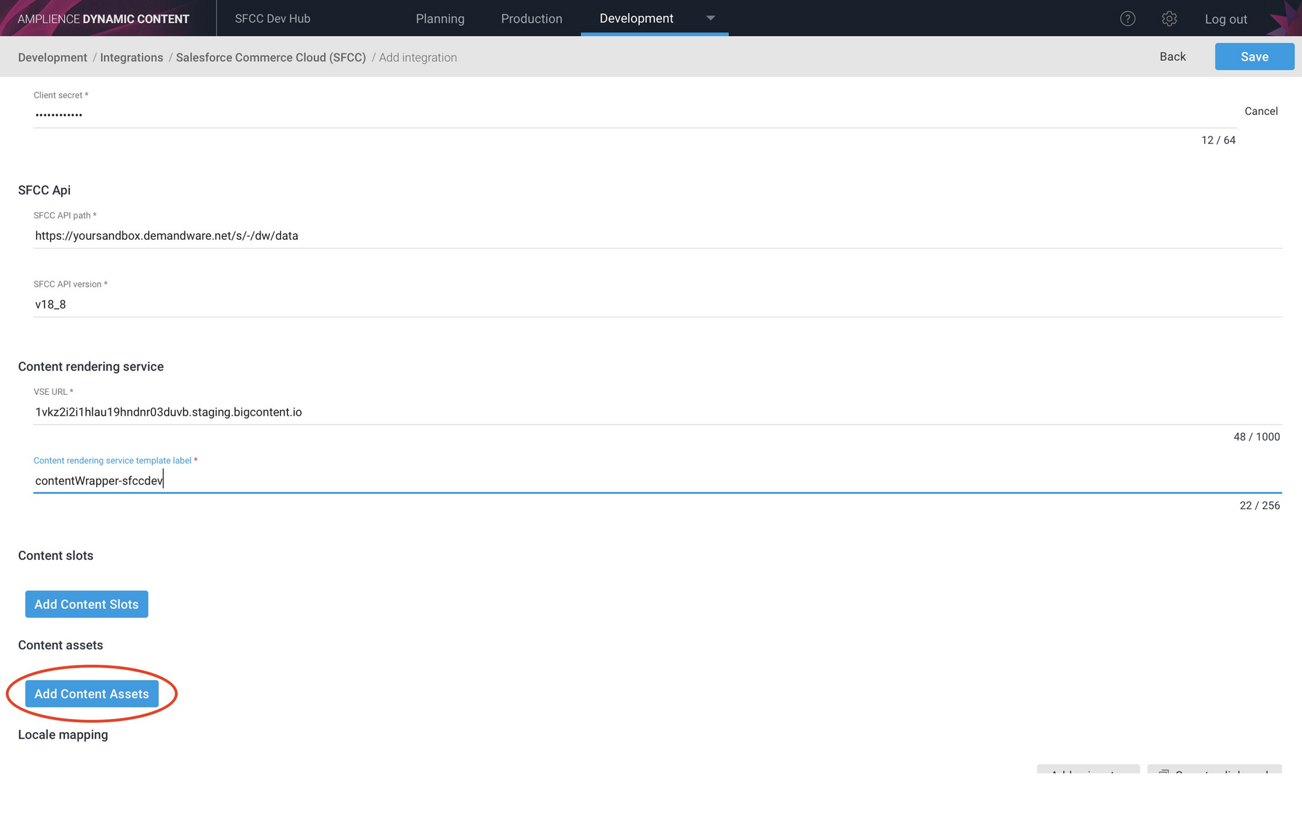Click the 12 / 64 character counter
1302x814 pixels.
tap(1218, 140)
